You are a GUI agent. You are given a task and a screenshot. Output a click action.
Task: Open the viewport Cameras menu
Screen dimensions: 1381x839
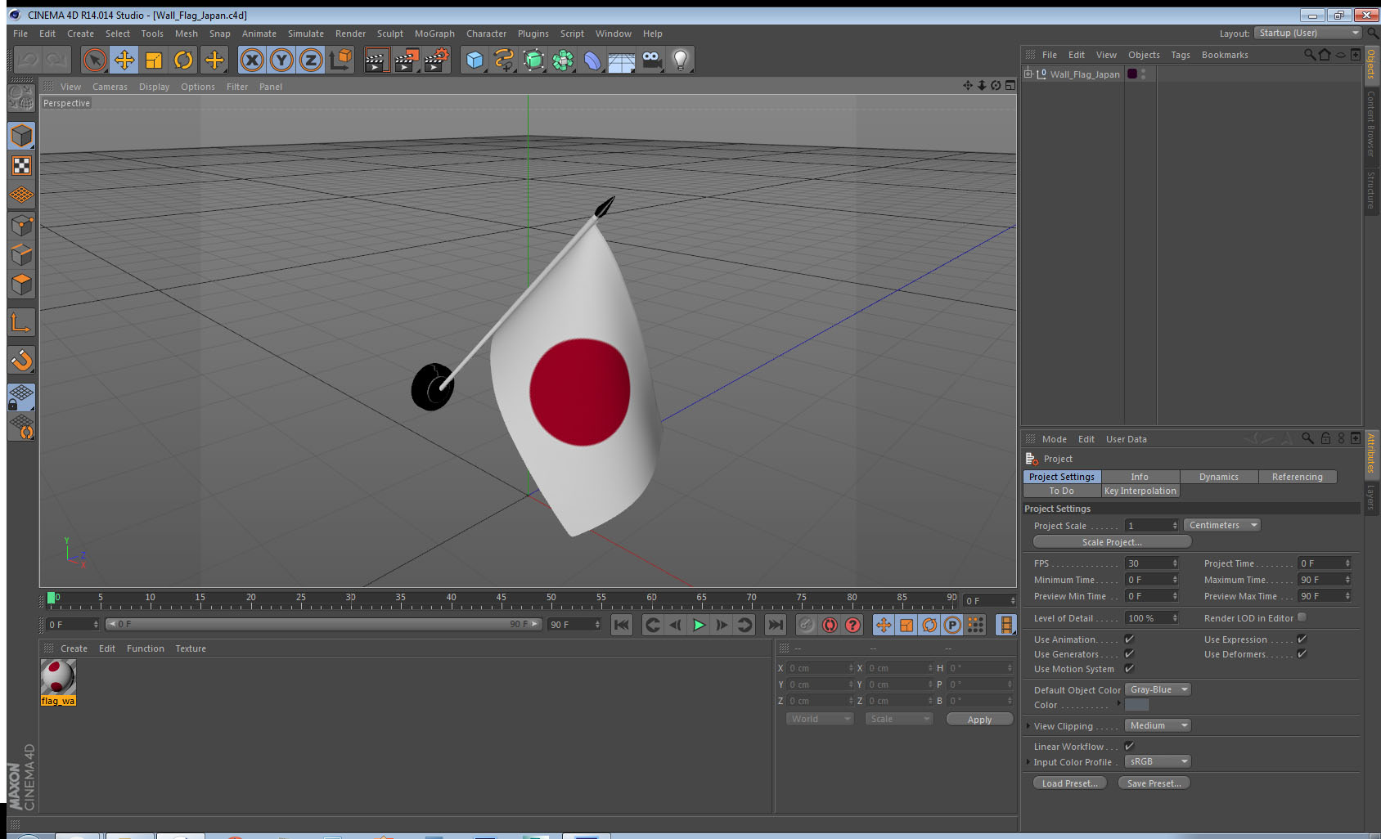click(110, 87)
